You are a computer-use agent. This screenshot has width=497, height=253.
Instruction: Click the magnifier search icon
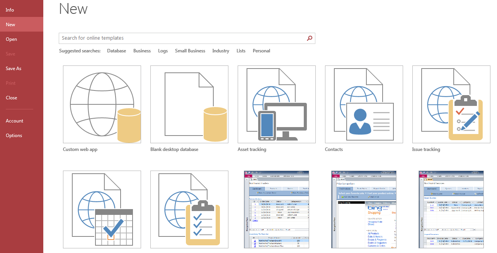[310, 38]
